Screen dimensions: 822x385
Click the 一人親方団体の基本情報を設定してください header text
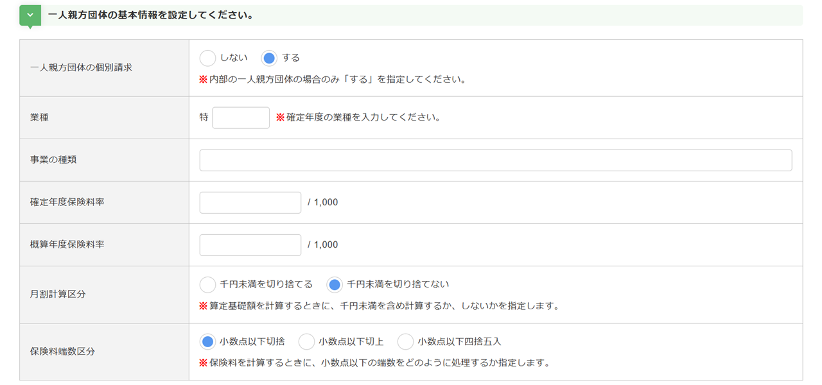(x=150, y=15)
